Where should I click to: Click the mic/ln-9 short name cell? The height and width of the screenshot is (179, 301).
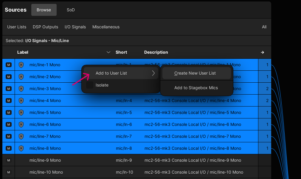coord(124,160)
